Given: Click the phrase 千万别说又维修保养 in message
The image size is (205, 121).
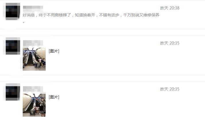Looking at the screenshot, I should point(141,15).
